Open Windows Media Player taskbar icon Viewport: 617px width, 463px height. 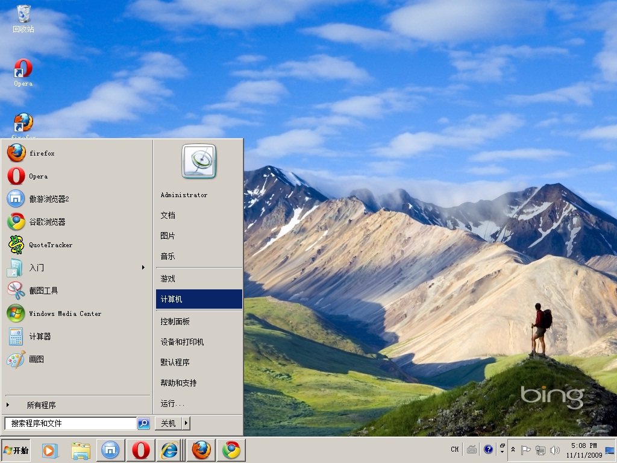pos(50,450)
